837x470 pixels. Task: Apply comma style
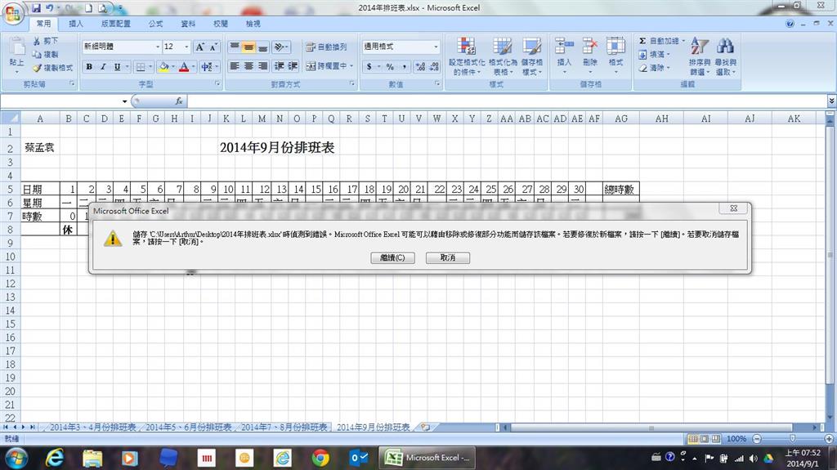point(404,67)
